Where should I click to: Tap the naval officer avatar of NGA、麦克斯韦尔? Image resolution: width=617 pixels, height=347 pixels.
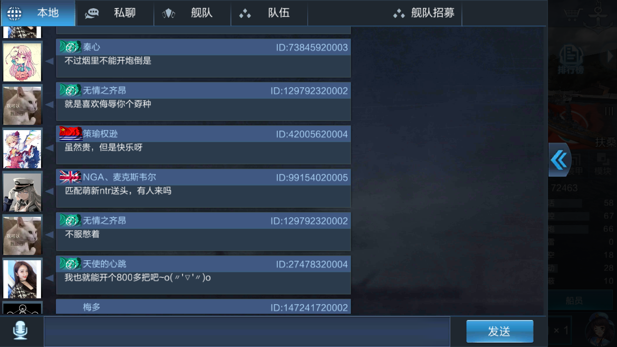pos(22,192)
